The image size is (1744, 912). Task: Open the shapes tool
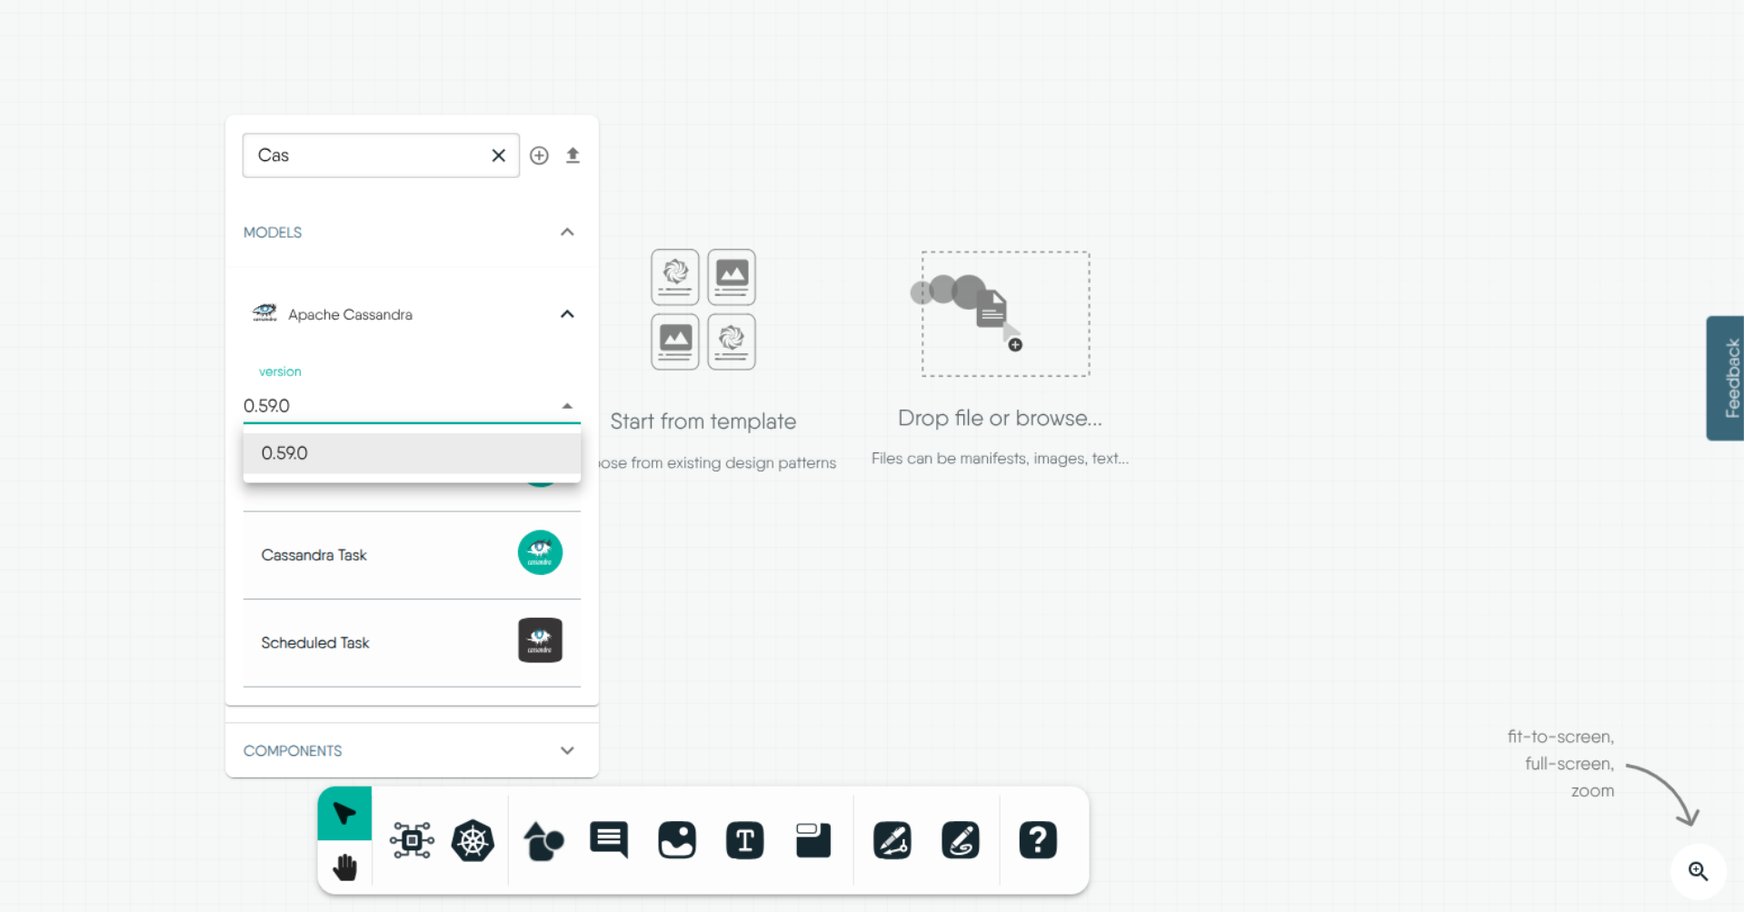(x=543, y=840)
